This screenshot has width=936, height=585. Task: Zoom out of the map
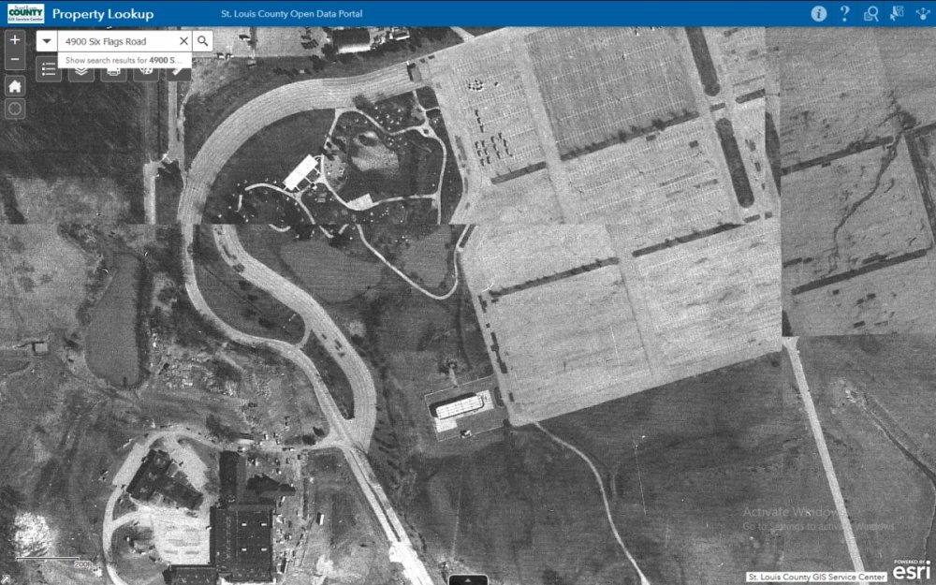point(15,61)
